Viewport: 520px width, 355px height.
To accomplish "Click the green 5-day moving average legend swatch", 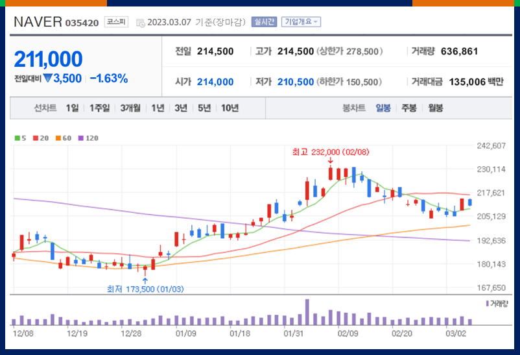I will click(18, 138).
